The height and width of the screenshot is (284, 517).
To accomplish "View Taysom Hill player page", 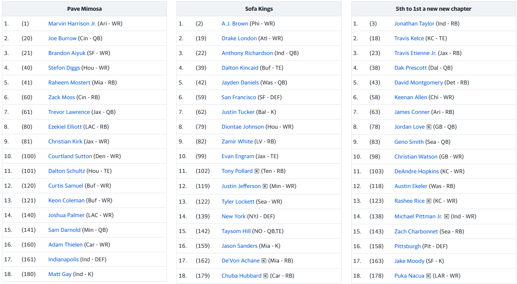I will (x=236, y=231).
